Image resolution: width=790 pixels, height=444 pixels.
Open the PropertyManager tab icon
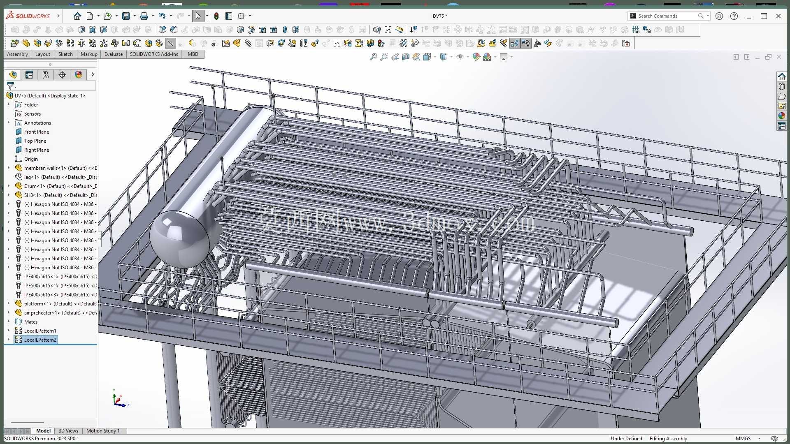point(29,74)
